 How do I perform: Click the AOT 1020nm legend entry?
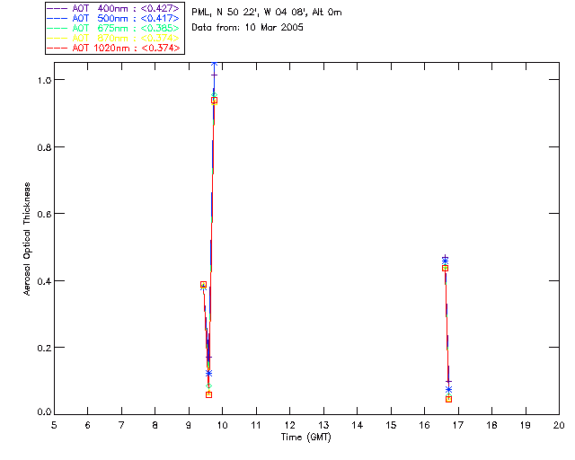(x=114, y=48)
